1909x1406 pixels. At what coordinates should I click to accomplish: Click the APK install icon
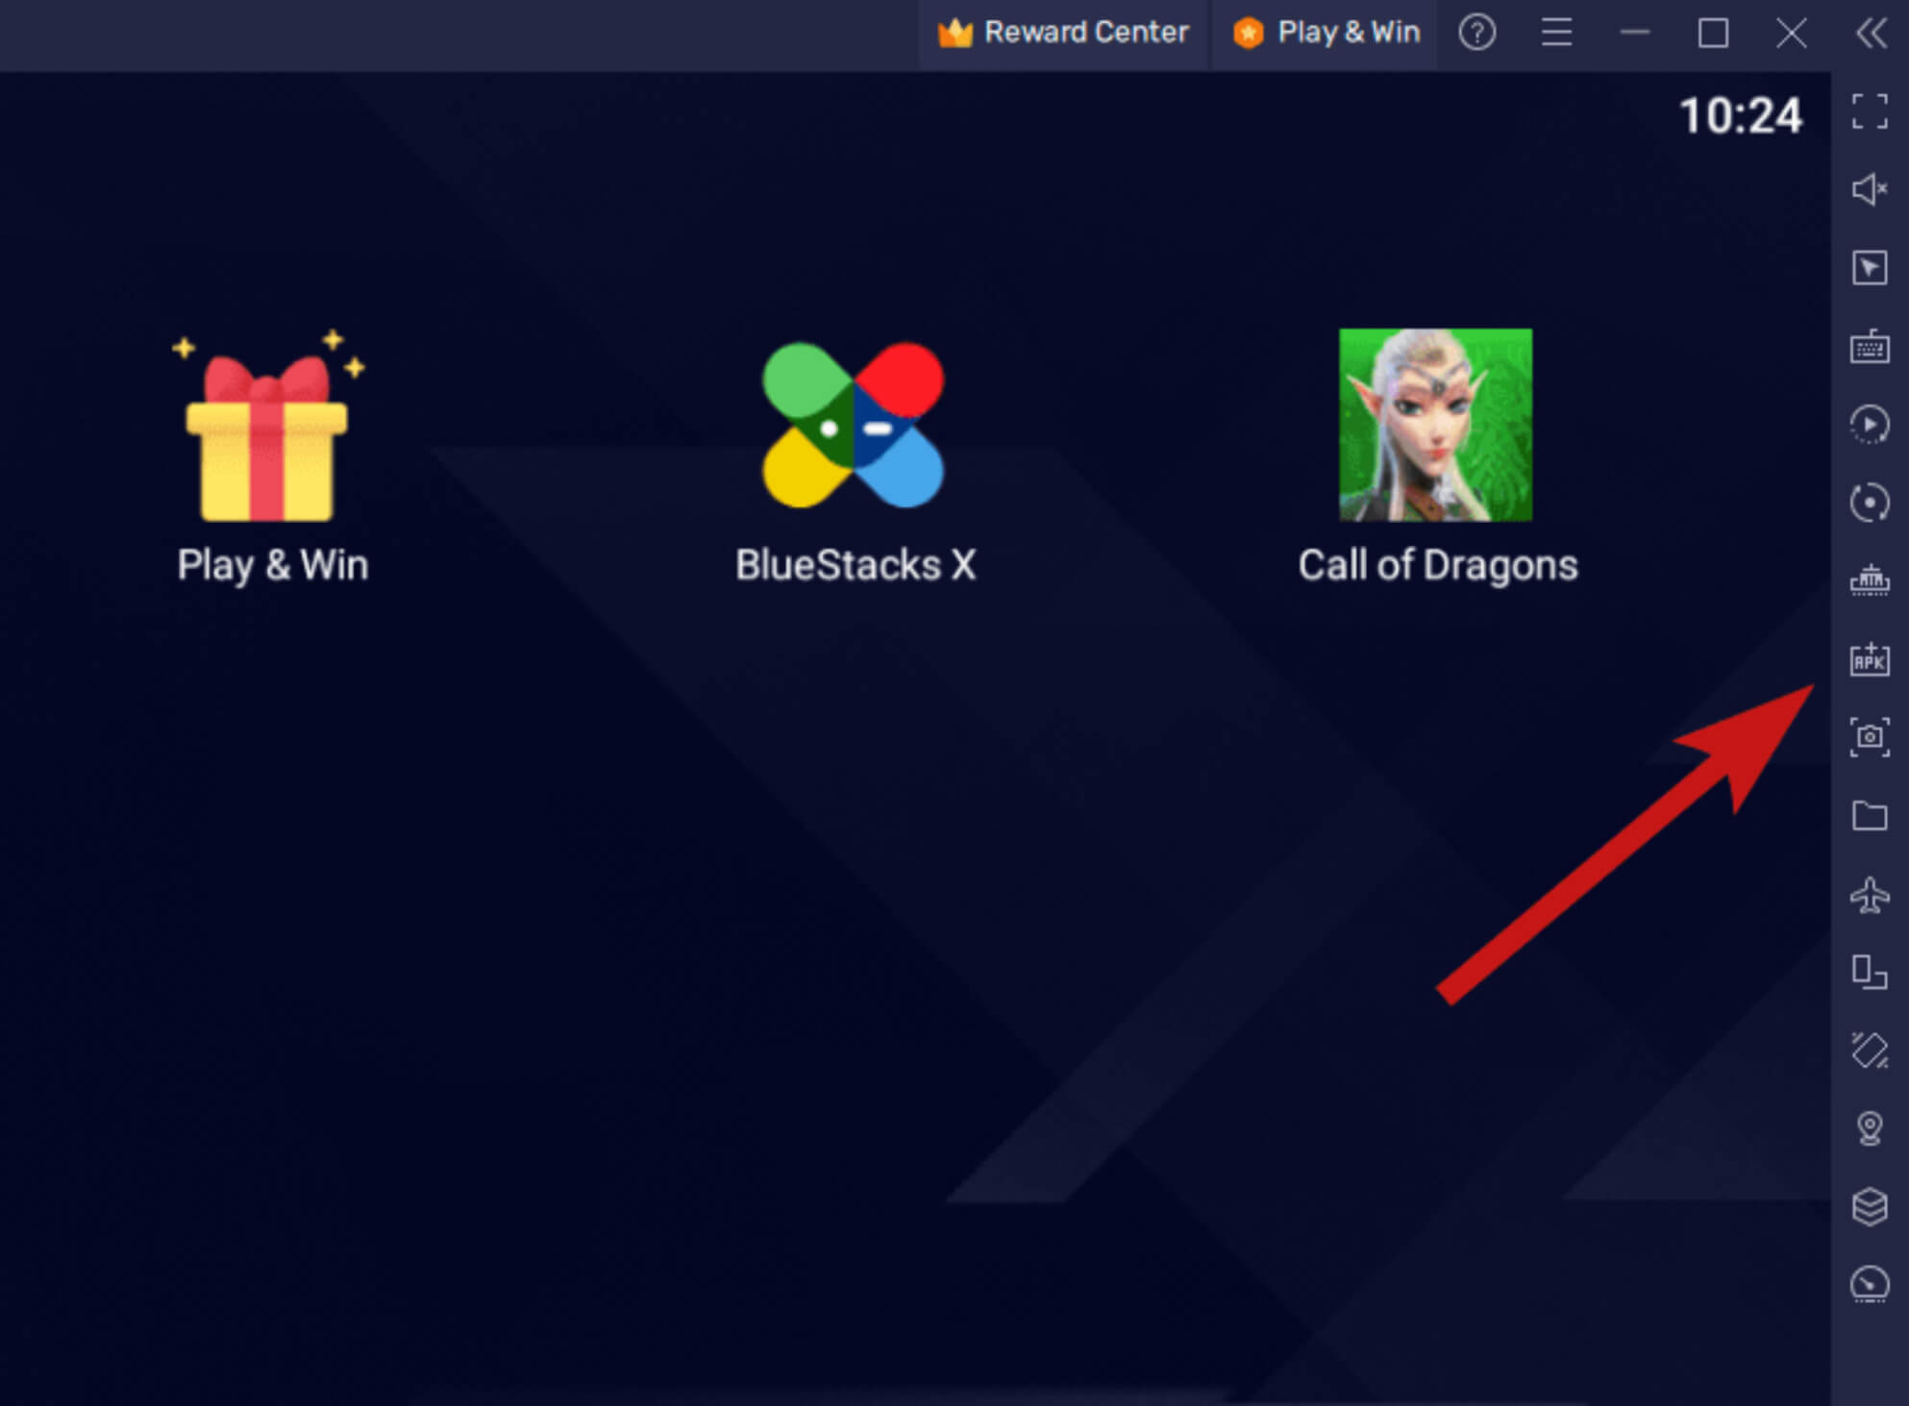(x=1871, y=659)
